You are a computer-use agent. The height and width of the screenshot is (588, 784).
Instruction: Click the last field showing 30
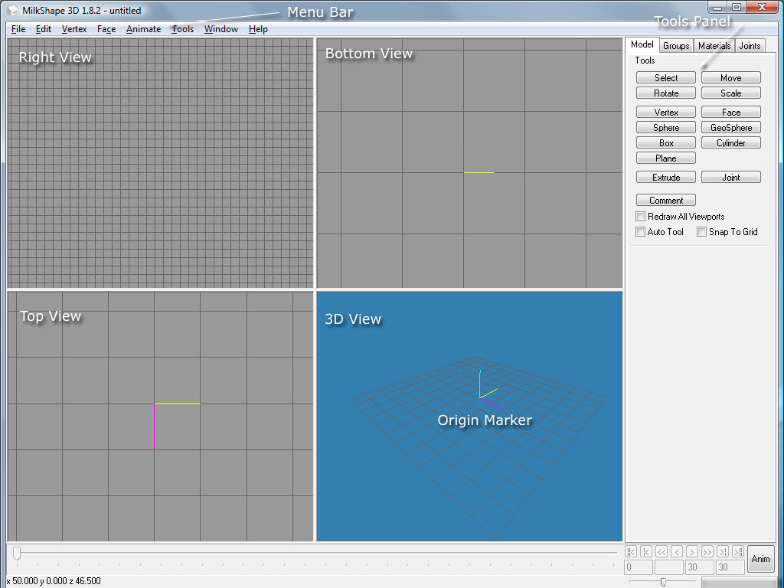(730, 567)
